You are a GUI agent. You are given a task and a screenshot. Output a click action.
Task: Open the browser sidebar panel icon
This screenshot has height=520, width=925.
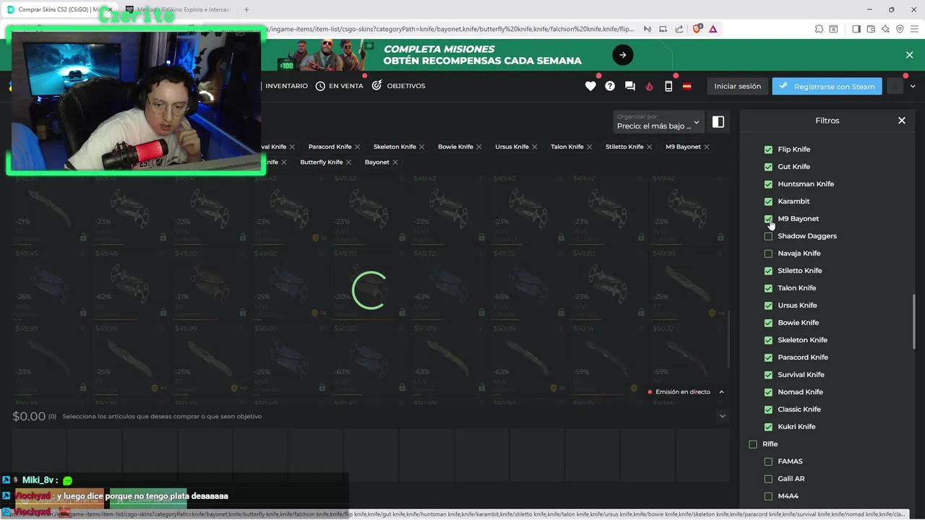[x=856, y=29]
